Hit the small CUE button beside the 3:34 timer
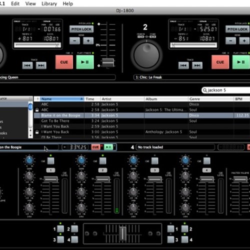The height and width of the screenshot is (250, 250). 95,147
